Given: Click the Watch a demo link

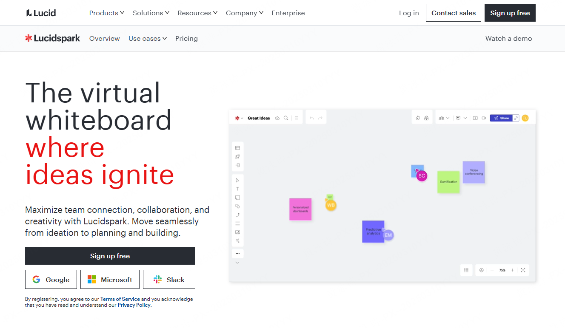Looking at the screenshot, I should [508, 39].
